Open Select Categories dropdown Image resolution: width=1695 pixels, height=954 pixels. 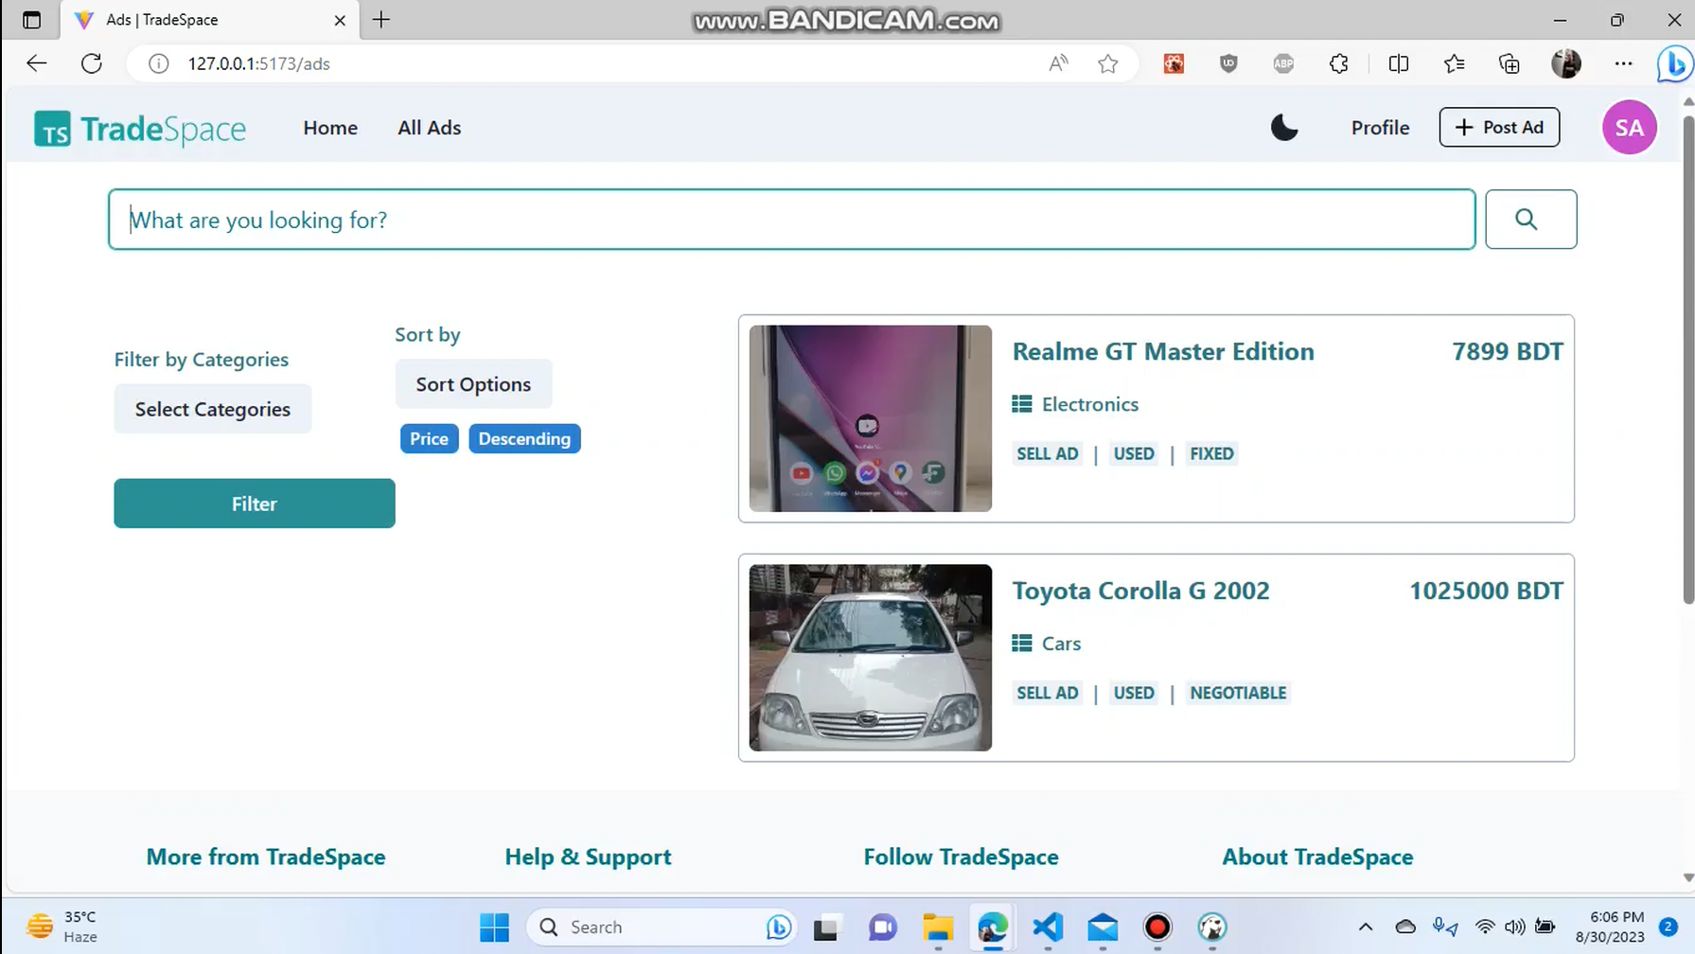point(213,409)
